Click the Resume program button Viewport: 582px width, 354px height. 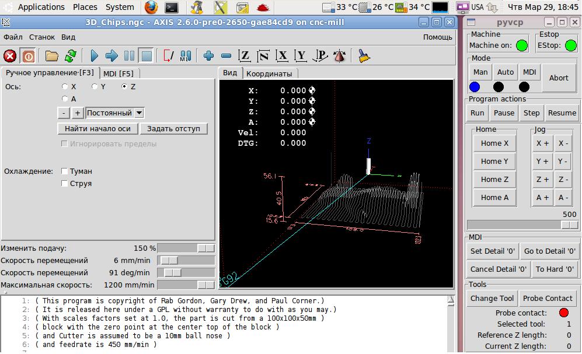(562, 113)
